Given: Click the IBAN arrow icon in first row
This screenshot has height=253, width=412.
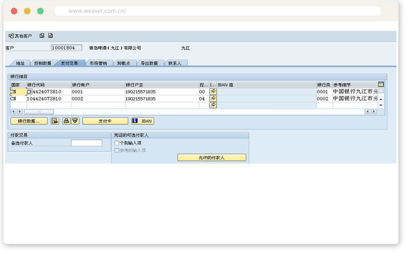Looking at the screenshot, I should [213, 91].
